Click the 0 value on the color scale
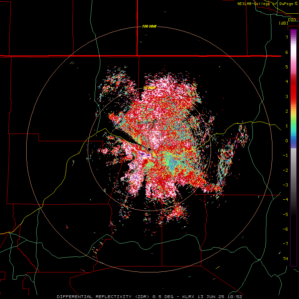 click(287, 141)
